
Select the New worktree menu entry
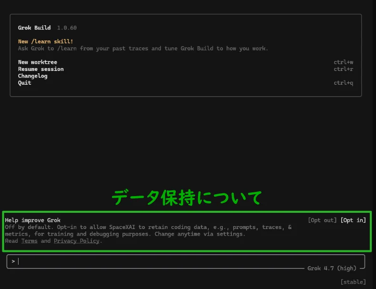(x=38, y=62)
